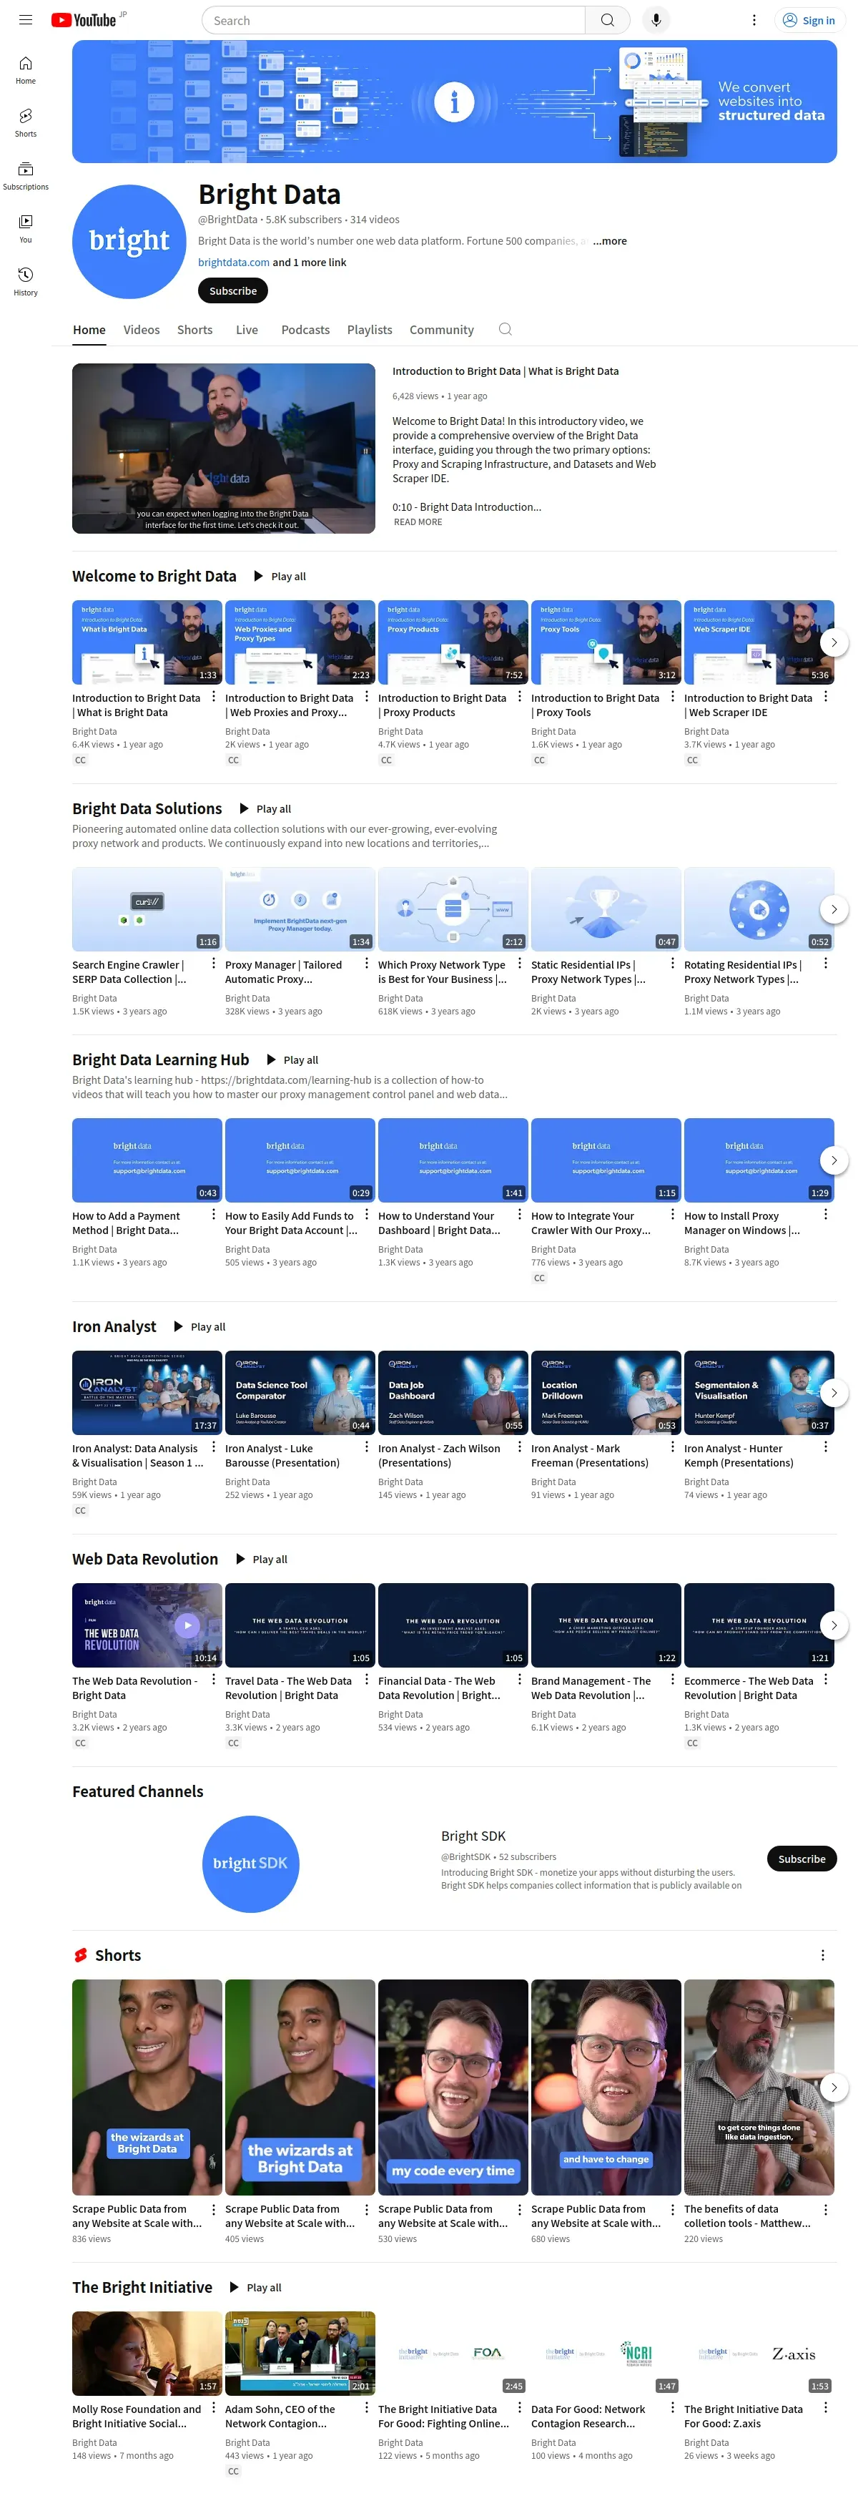Screen dimensions: 858x2506
Task: Open Subscriptions in the sidebar
Action: tap(25, 175)
